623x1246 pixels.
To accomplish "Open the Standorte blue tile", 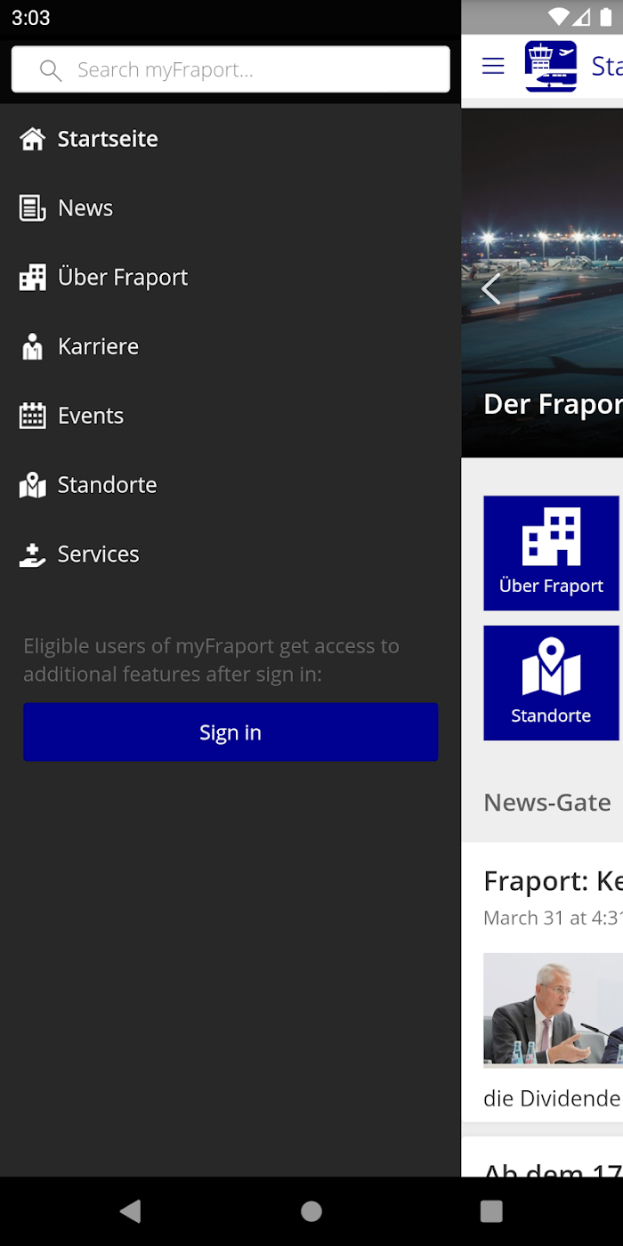I will coord(551,683).
